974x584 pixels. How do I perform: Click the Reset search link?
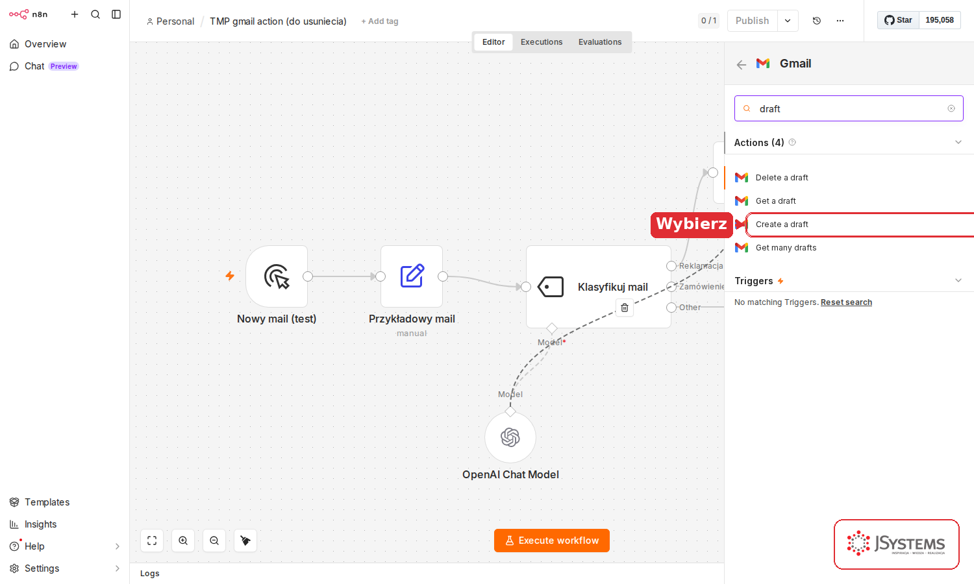coord(846,302)
